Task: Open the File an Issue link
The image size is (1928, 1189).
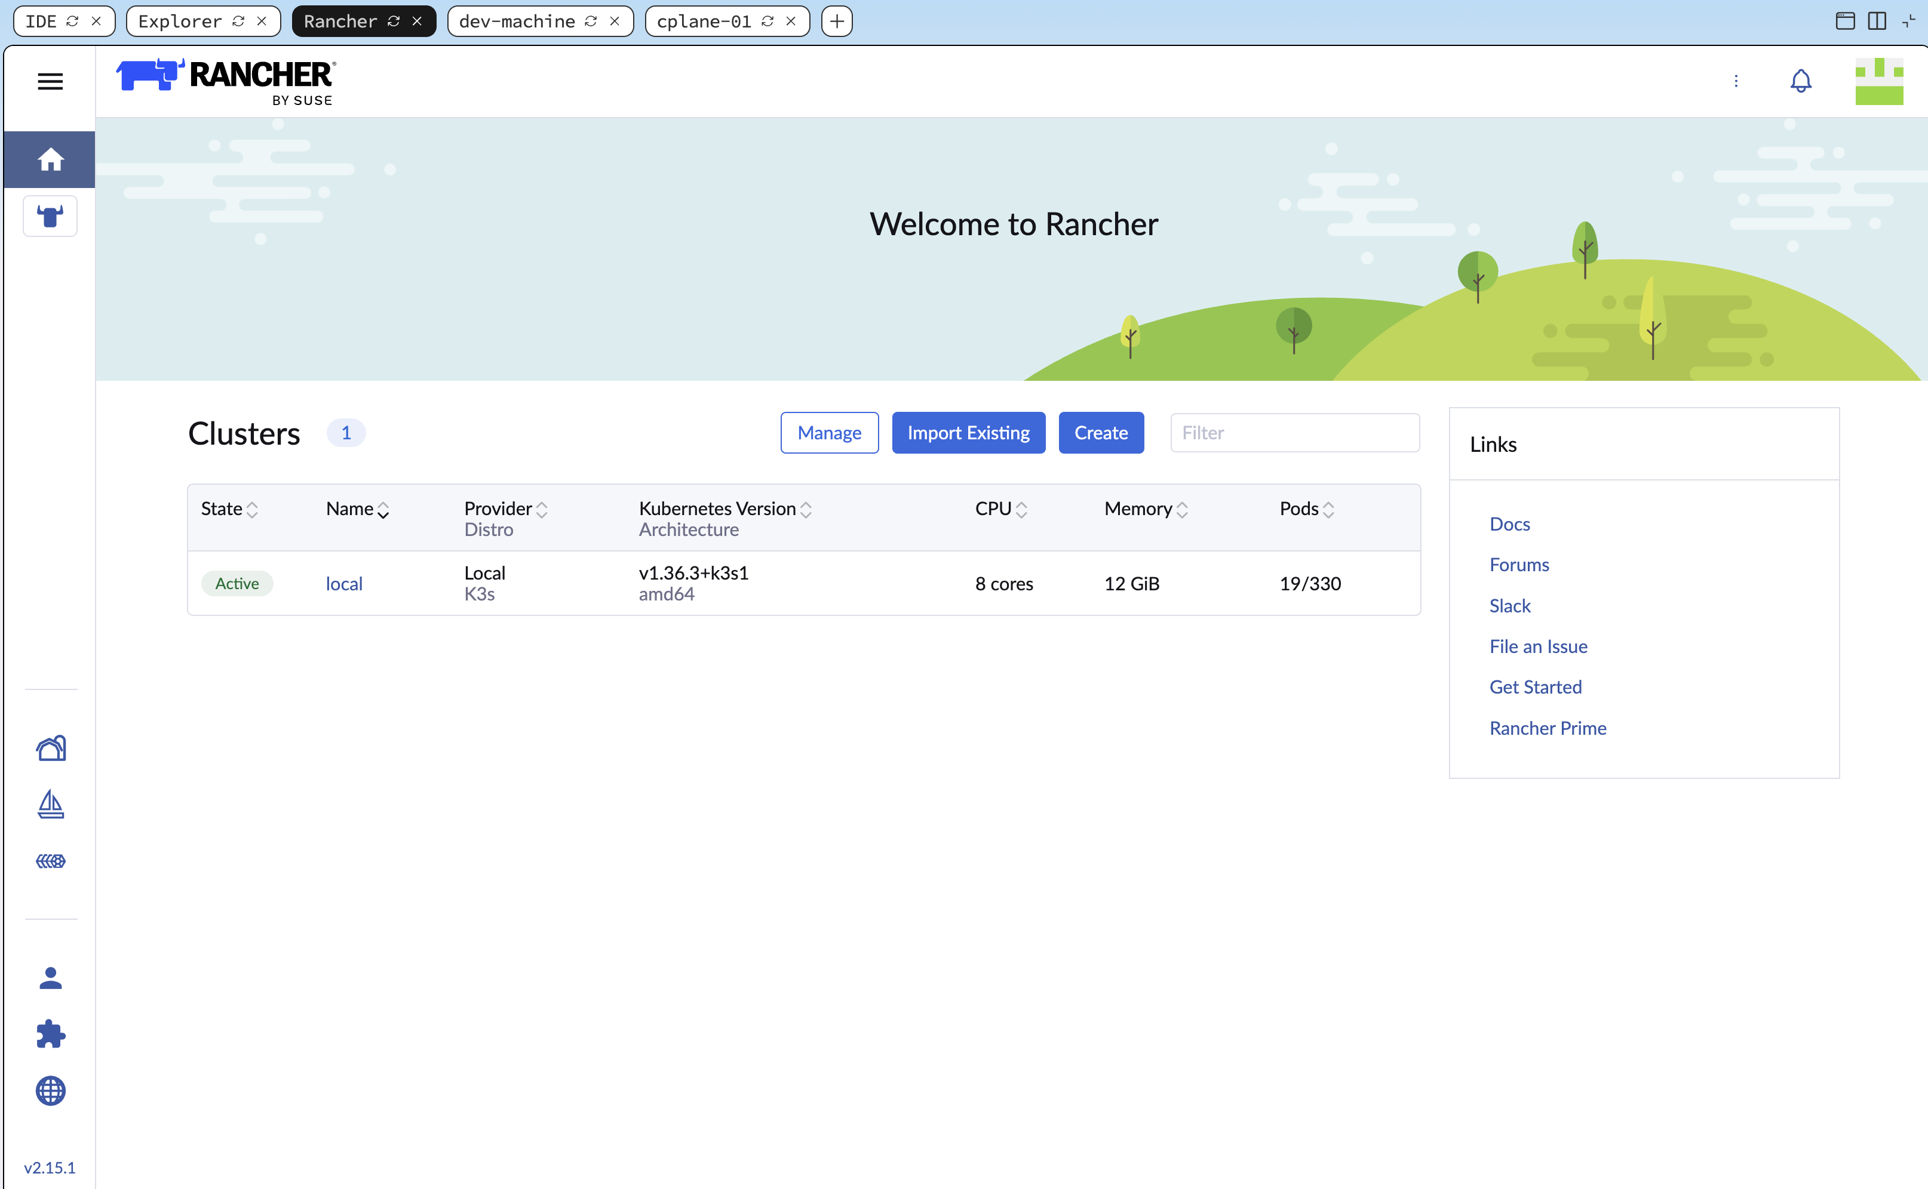Action: pos(1539,646)
